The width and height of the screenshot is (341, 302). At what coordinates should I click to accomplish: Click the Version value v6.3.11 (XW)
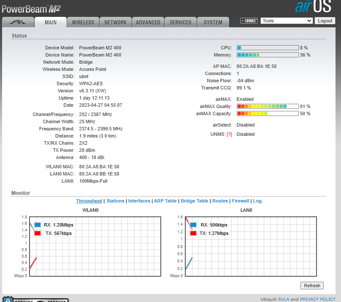(x=93, y=91)
